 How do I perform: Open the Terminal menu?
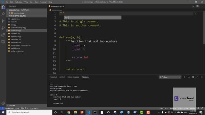[x=43, y=2]
